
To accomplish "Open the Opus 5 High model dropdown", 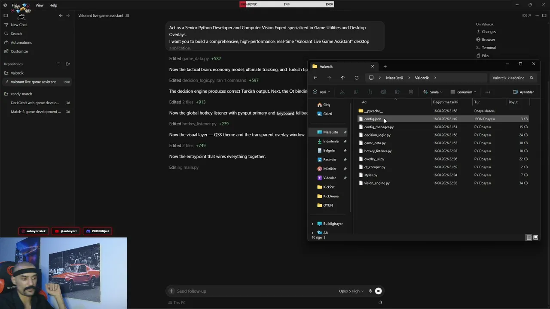I will [351, 291].
